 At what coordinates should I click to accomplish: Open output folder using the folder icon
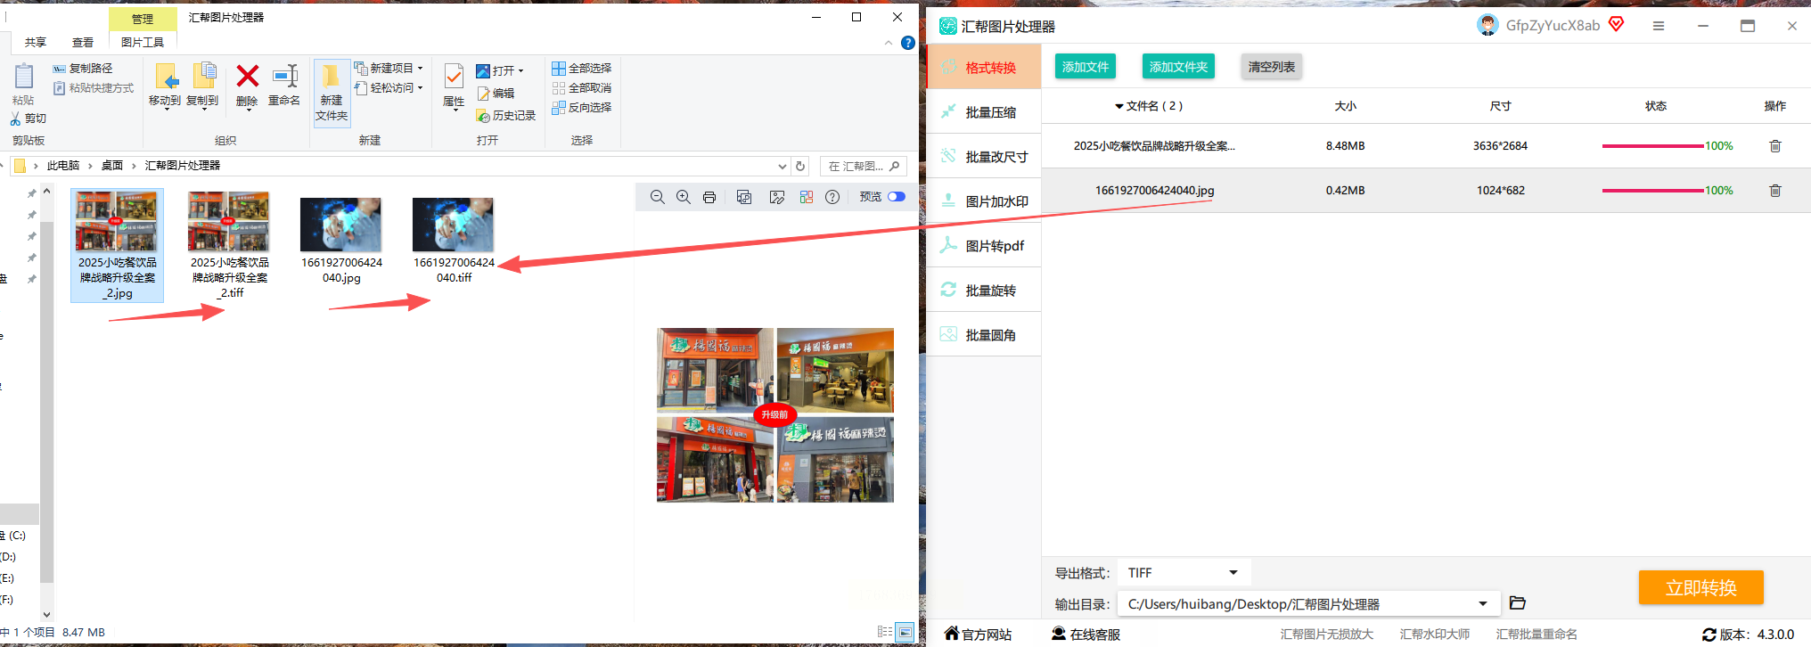click(x=1518, y=603)
